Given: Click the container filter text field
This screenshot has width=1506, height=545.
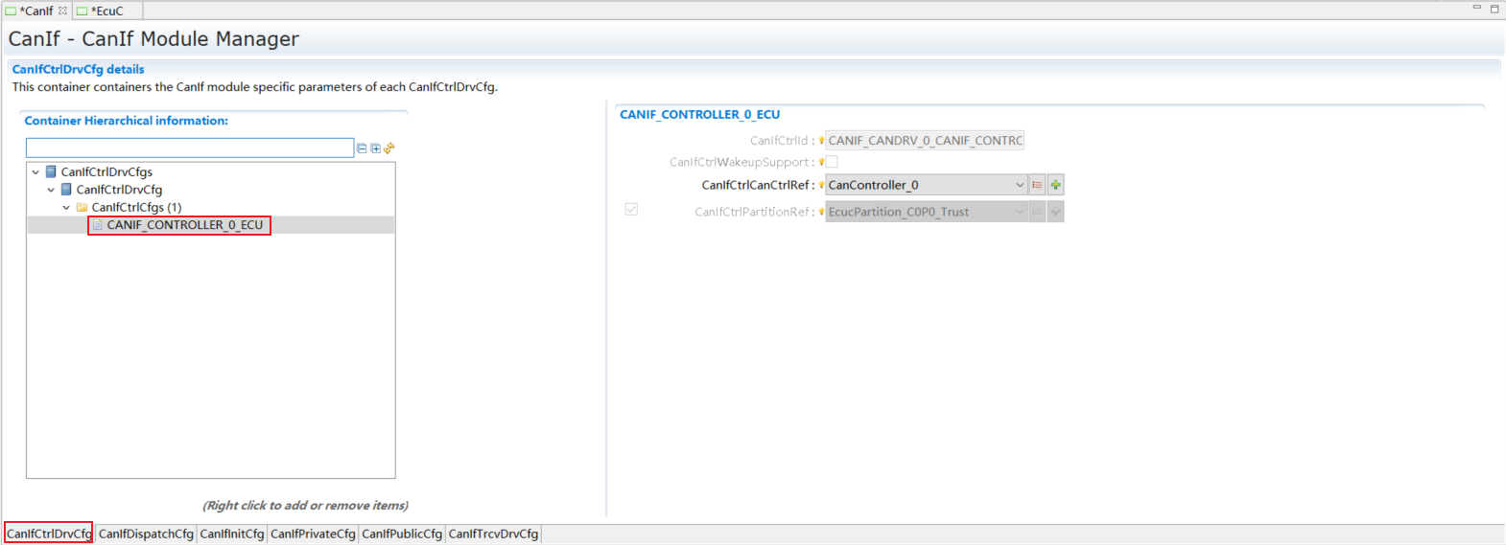Looking at the screenshot, I should click(190, 148).
